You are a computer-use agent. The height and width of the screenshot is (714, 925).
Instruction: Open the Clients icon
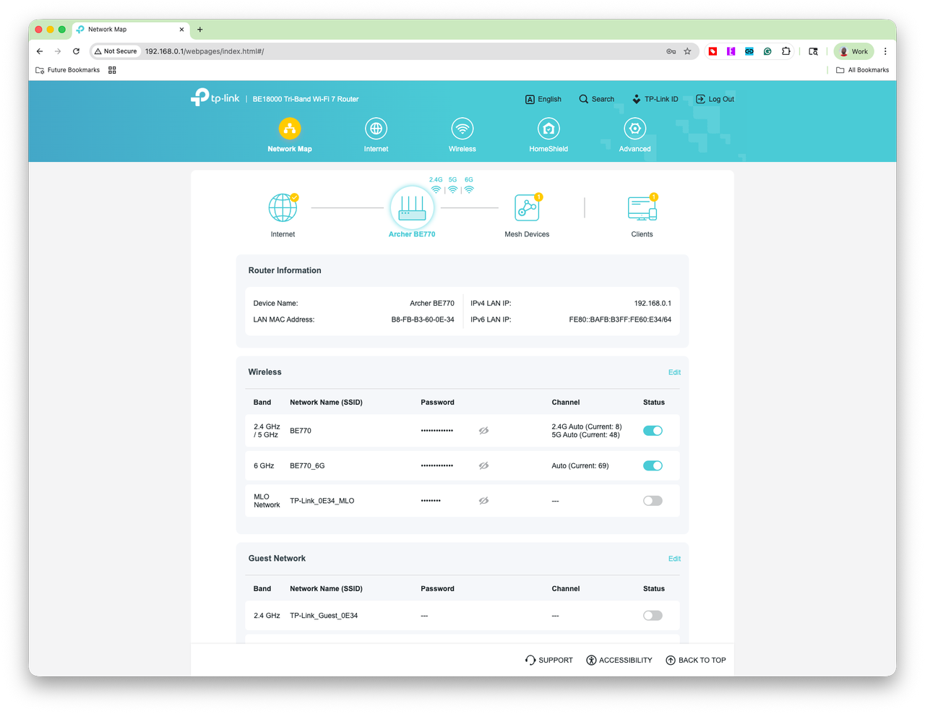pyautogui.click(x=642, y=208)
